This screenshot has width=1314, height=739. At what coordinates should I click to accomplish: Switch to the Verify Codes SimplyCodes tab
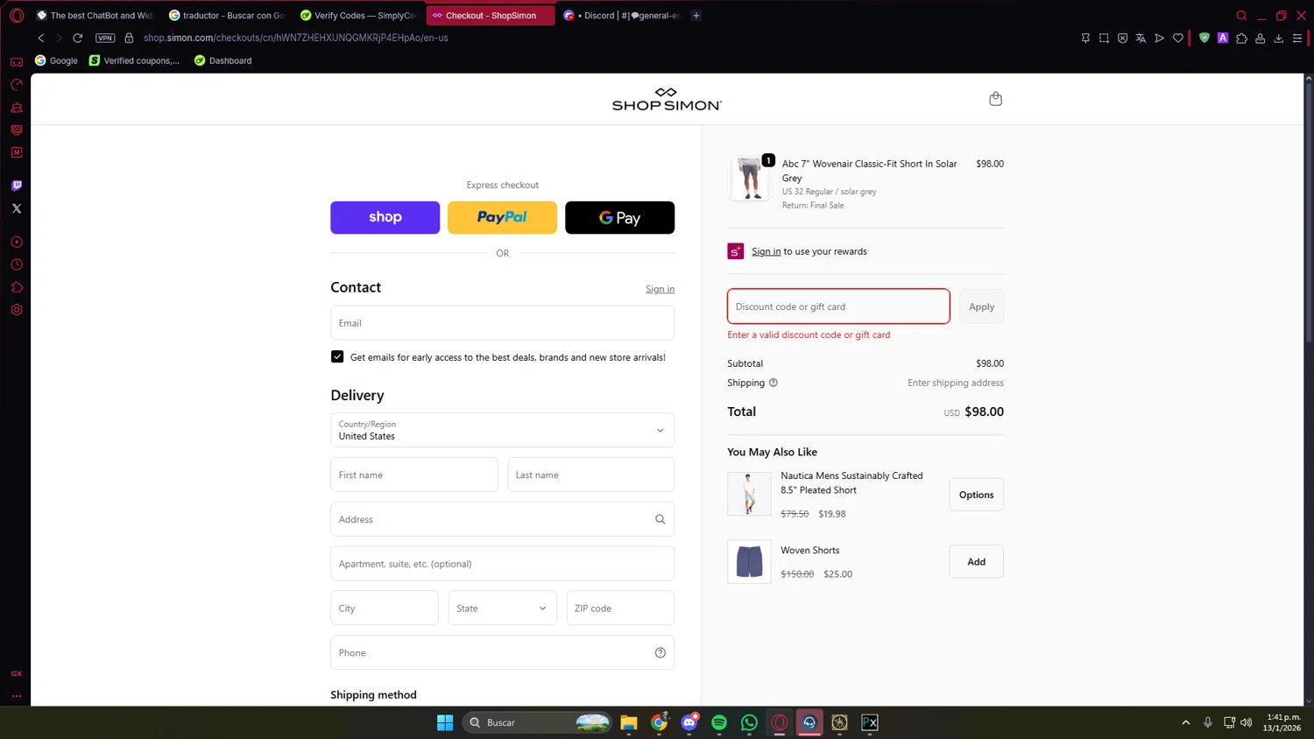pyautogui.click(x=357, y=15)
